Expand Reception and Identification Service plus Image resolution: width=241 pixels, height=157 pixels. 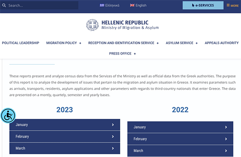click(157, 43)
